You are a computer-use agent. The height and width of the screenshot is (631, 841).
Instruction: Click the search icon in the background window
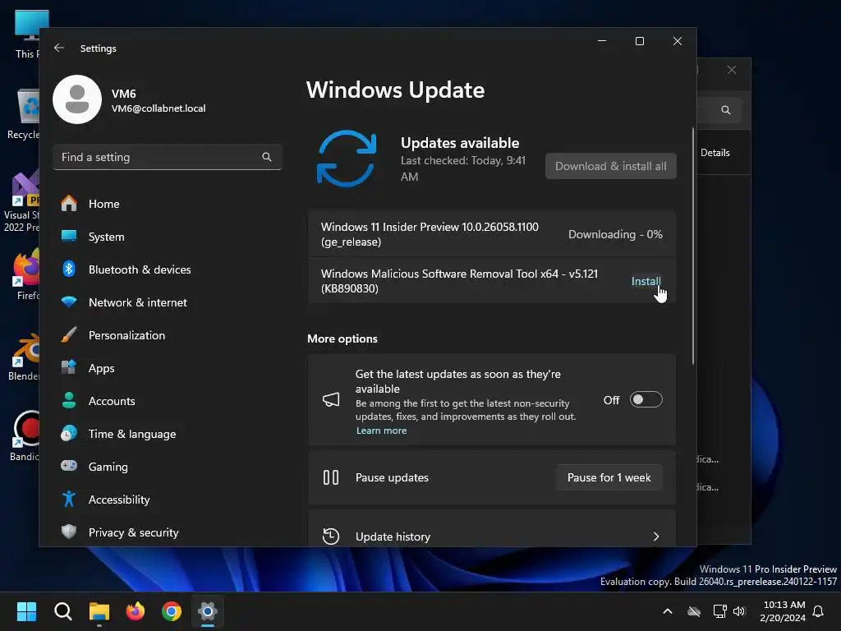[726, 110]
